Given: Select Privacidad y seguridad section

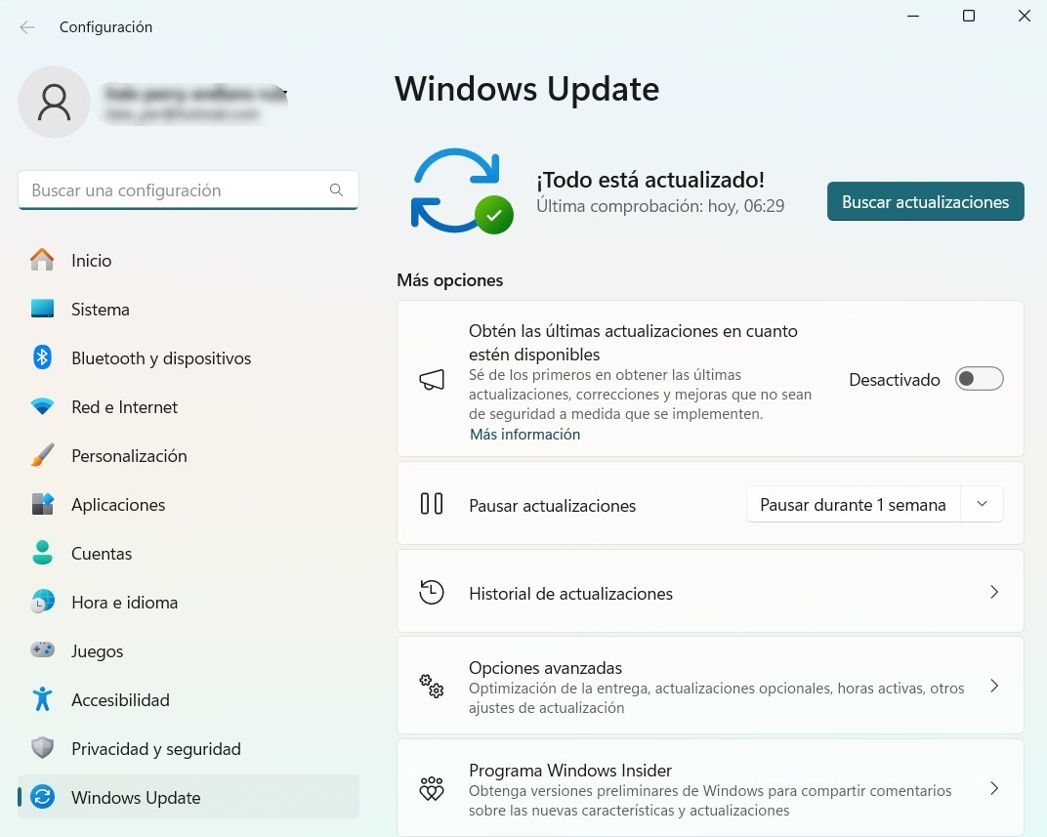Looking at the screenshot, I should [188, 748].
